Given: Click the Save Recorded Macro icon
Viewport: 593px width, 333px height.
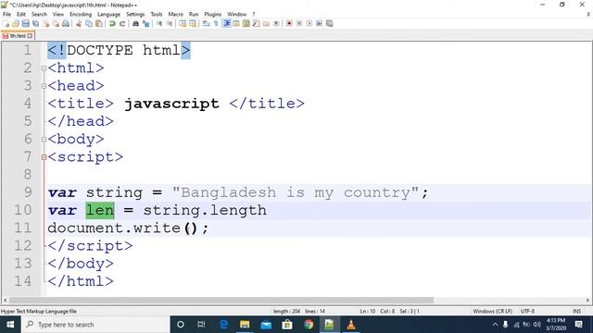Looking at the screenshot, I should [330, 24].
